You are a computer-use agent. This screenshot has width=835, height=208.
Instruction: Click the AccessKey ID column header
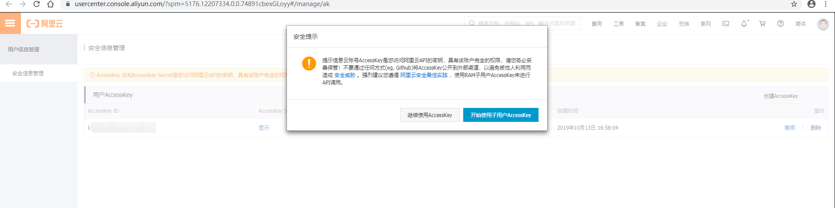pos(103,111)
